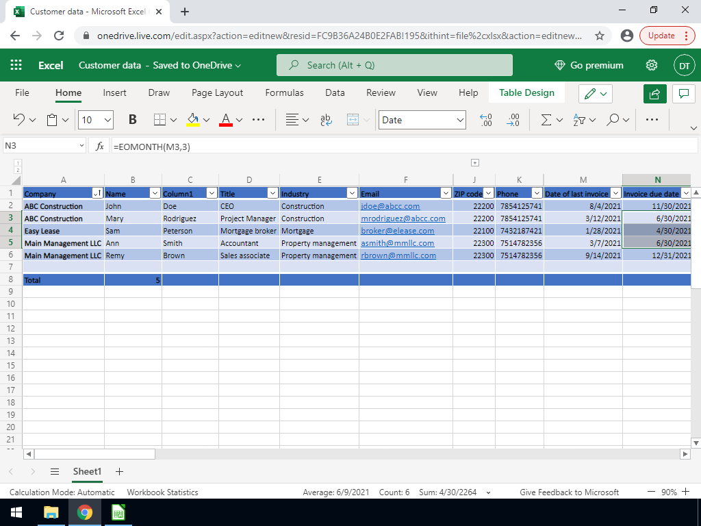Image resolution: width=701 pixels, height=526 pixels.
Task: Expand the ribbon with chevron
Action: tap(693, 128)
